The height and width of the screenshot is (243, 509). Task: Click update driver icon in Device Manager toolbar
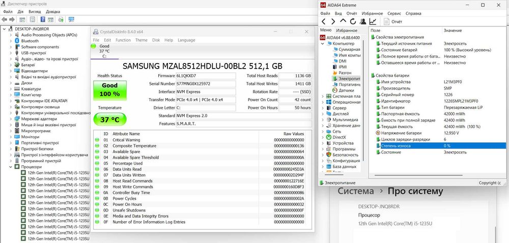pyautogui.click(x=61, y=19)
